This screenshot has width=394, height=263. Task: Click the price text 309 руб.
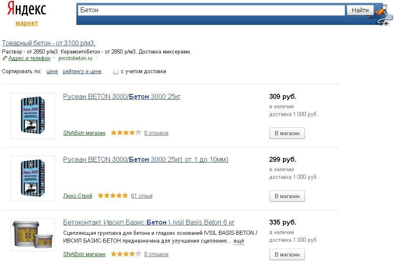click(283, 96)
